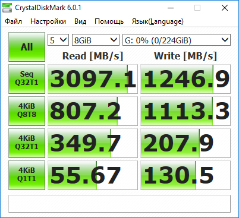Click the CrystalDiskMark app icon in title bar
Screen dimensions: 239x218
pyautogui.click(x=7, y=8)
